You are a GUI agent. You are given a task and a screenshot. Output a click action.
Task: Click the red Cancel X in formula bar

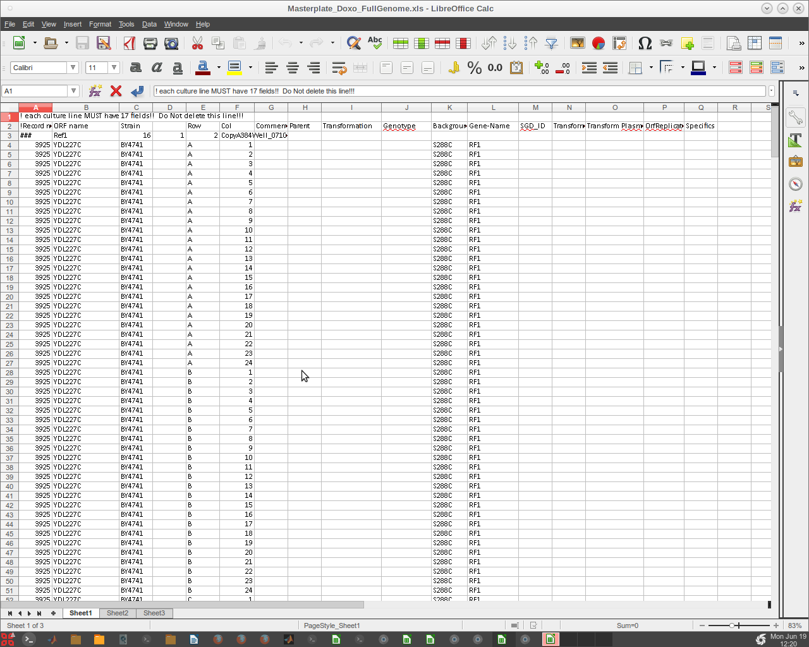pos(116,91)
